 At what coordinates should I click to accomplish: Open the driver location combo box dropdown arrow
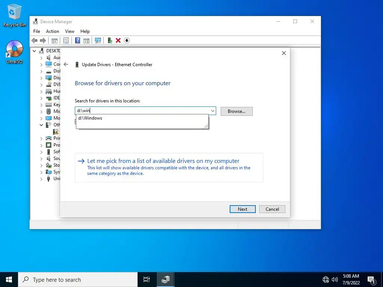pos(213,111)
